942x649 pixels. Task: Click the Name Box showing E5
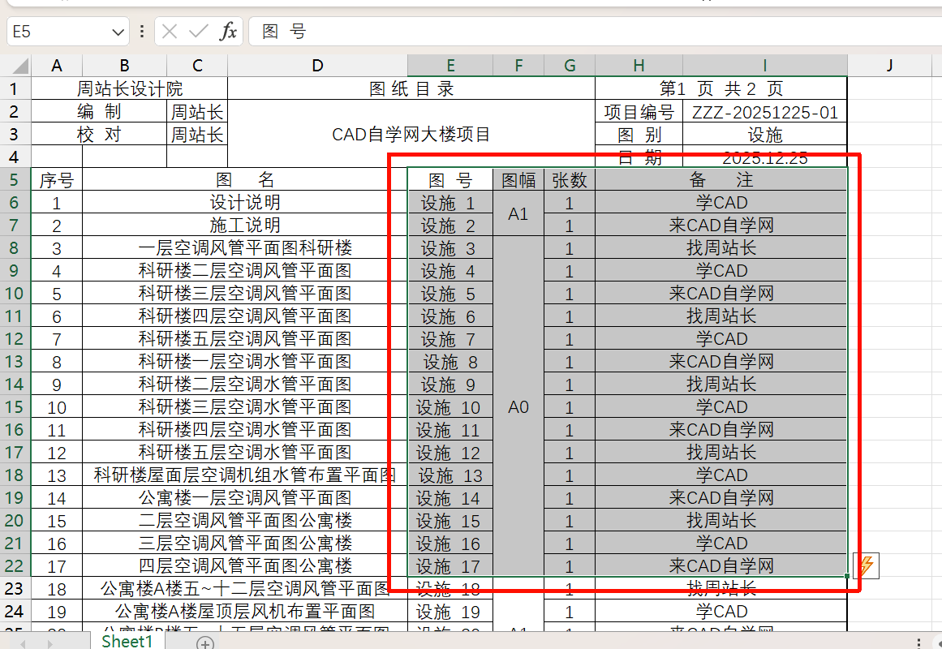pos(57,32)
